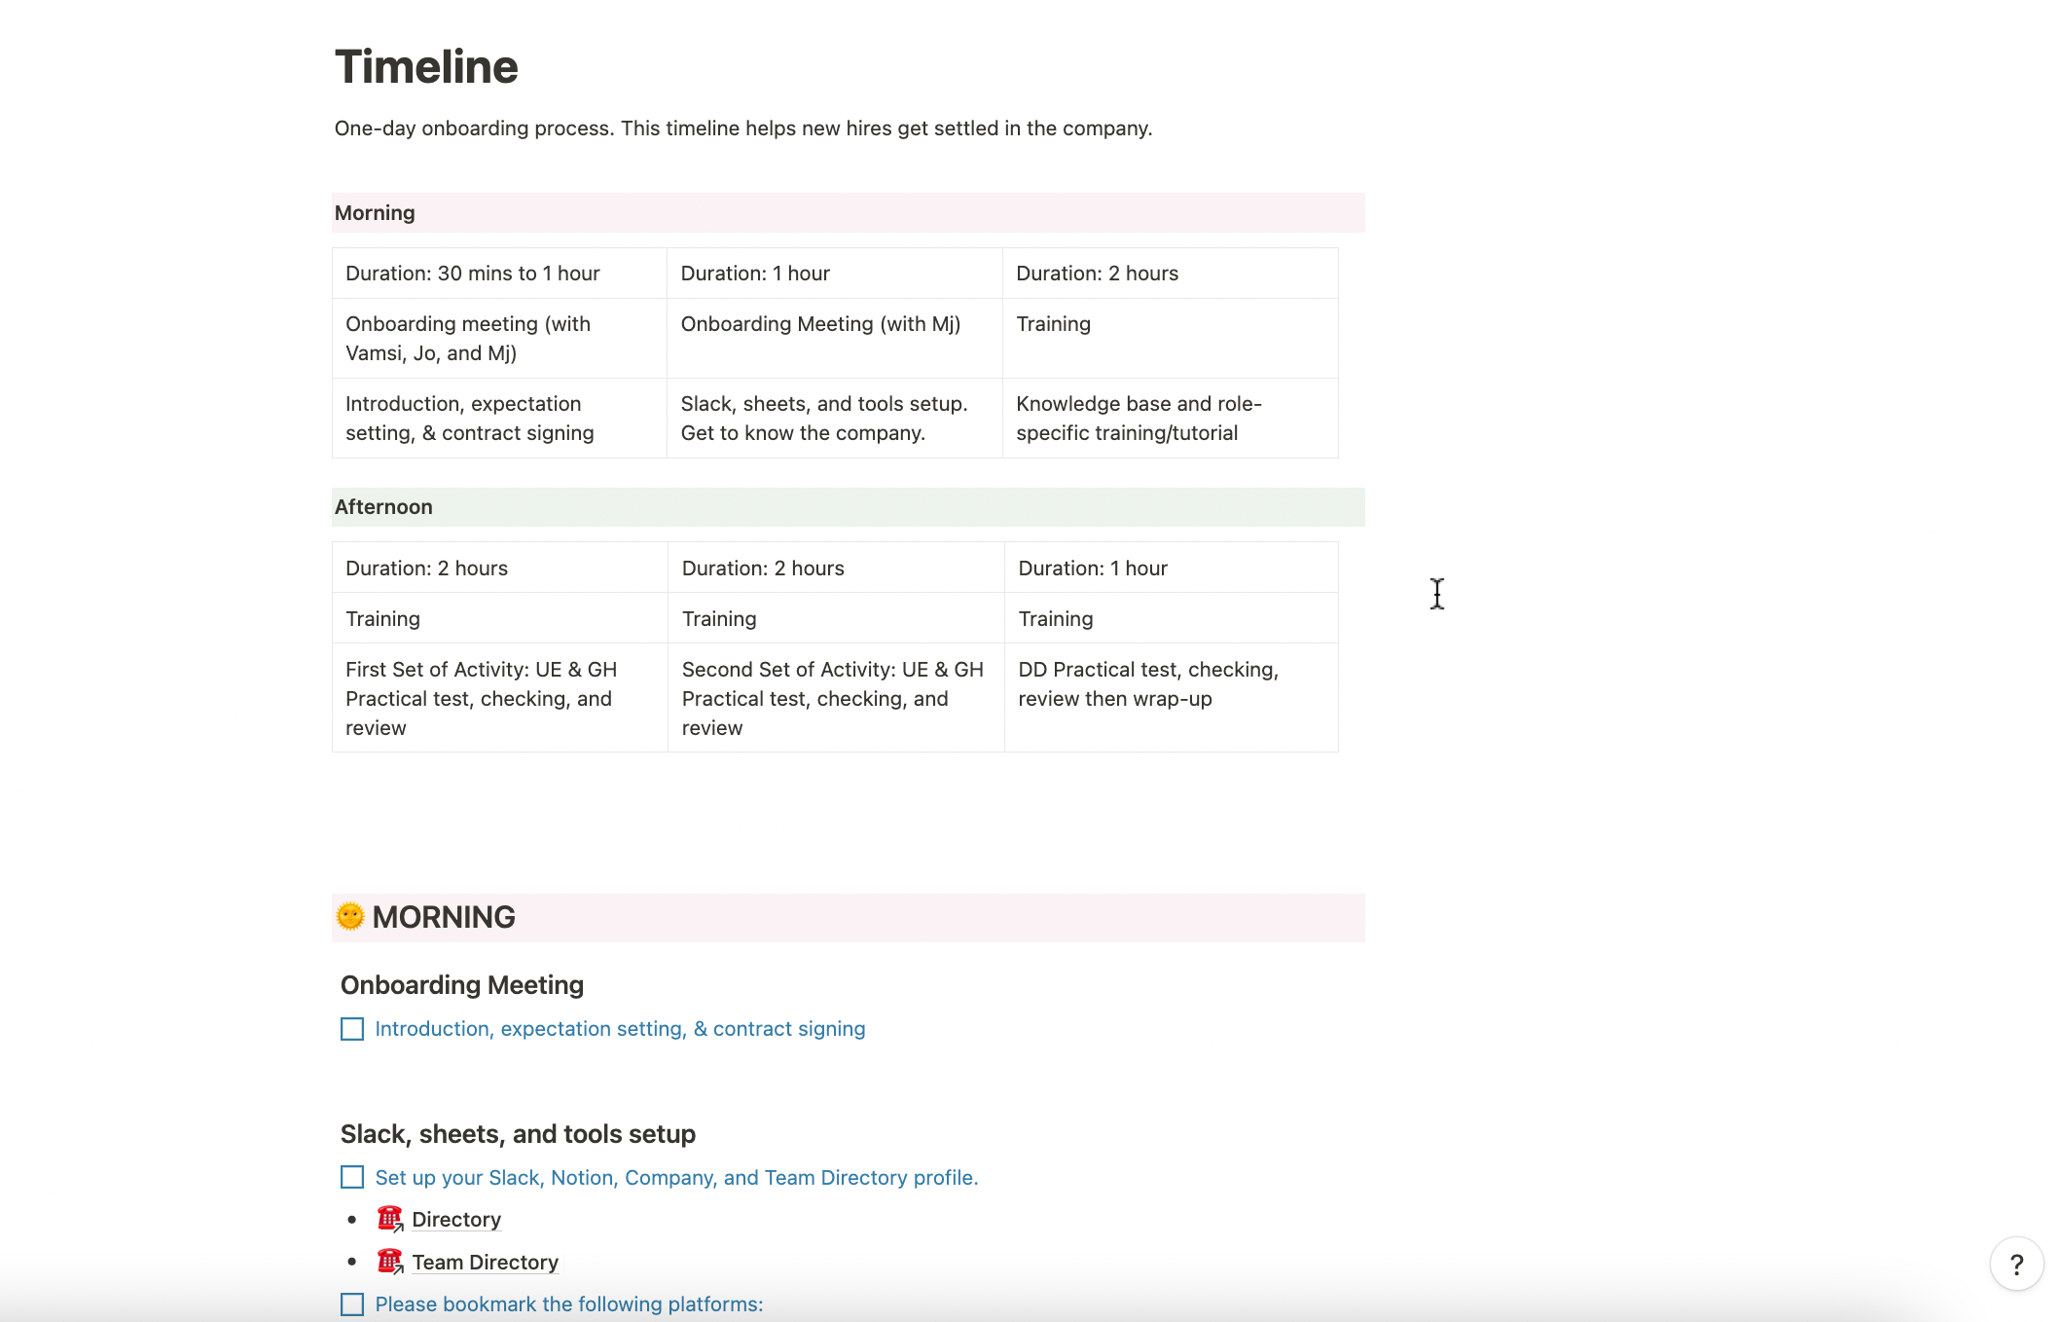Screen dimensions: 2061x1322
Task: Open the Directory page link
Action: click(455, 1220)
